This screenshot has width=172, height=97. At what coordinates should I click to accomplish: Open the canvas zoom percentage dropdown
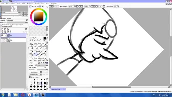75,6
